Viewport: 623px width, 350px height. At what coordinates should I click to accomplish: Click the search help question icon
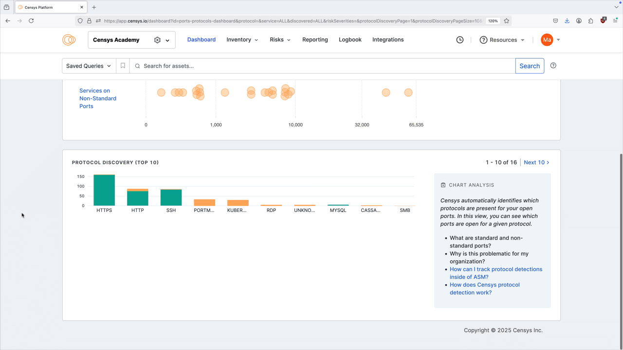553,66
